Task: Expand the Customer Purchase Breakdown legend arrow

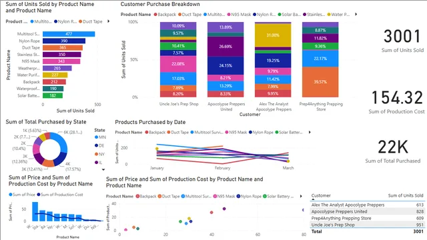Action: [356, 14]
